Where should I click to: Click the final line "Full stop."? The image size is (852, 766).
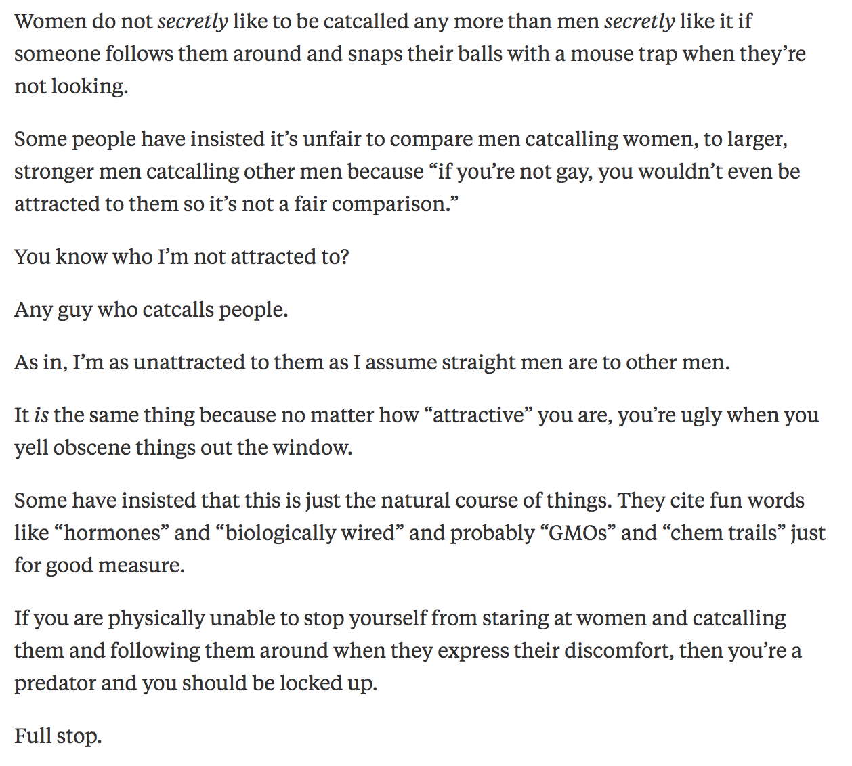click(x=58, y=736)
